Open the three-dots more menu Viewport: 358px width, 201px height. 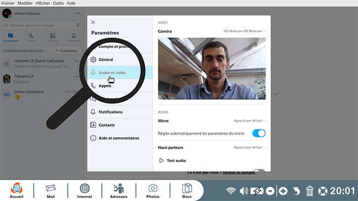(78, 13)
